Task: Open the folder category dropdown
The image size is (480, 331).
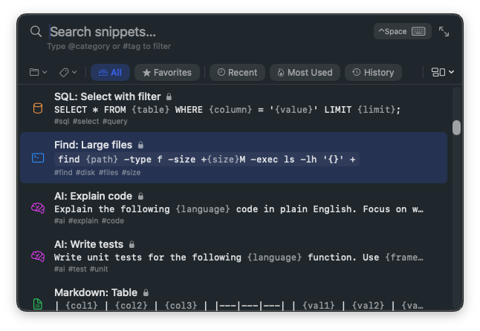Action: pos(38,72)
